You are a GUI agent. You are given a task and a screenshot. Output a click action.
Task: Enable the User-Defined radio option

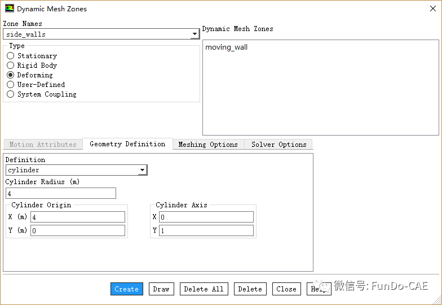pos(11,85)
